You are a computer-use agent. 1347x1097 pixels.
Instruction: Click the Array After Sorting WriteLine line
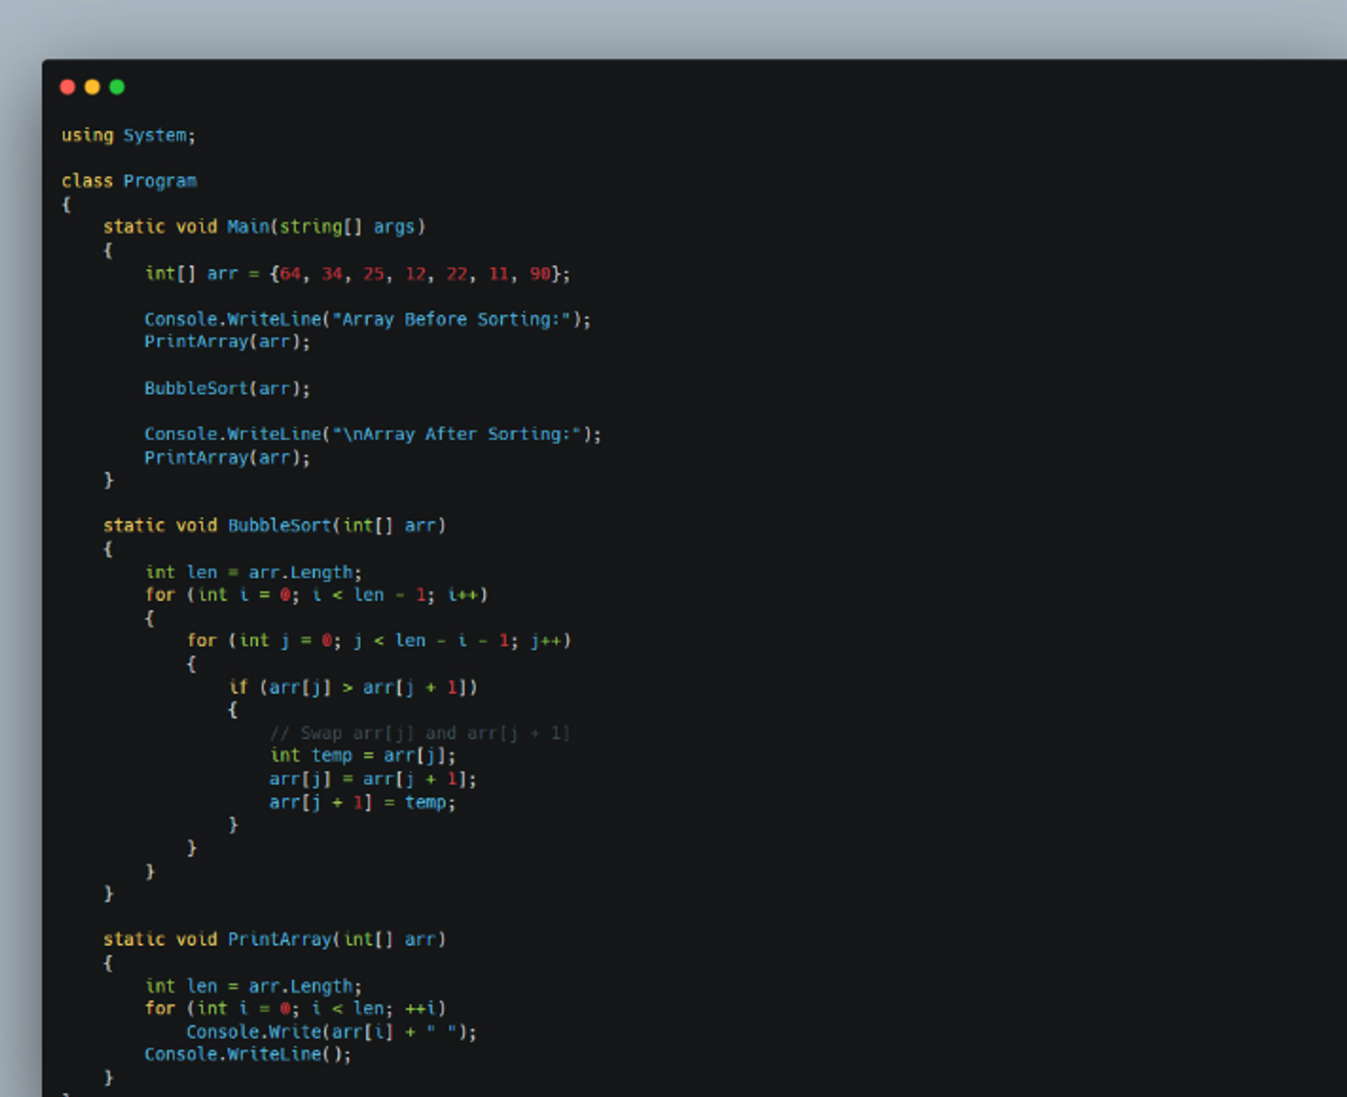372,434
